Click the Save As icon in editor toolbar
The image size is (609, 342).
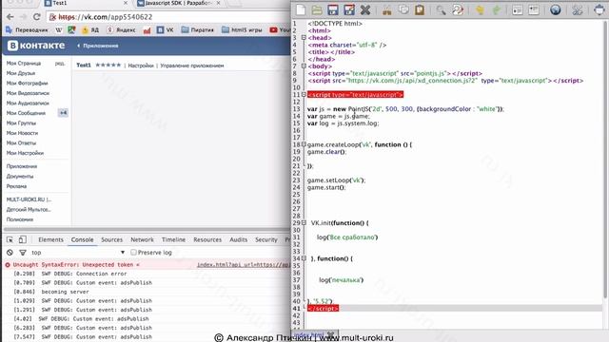pos(349,10)
